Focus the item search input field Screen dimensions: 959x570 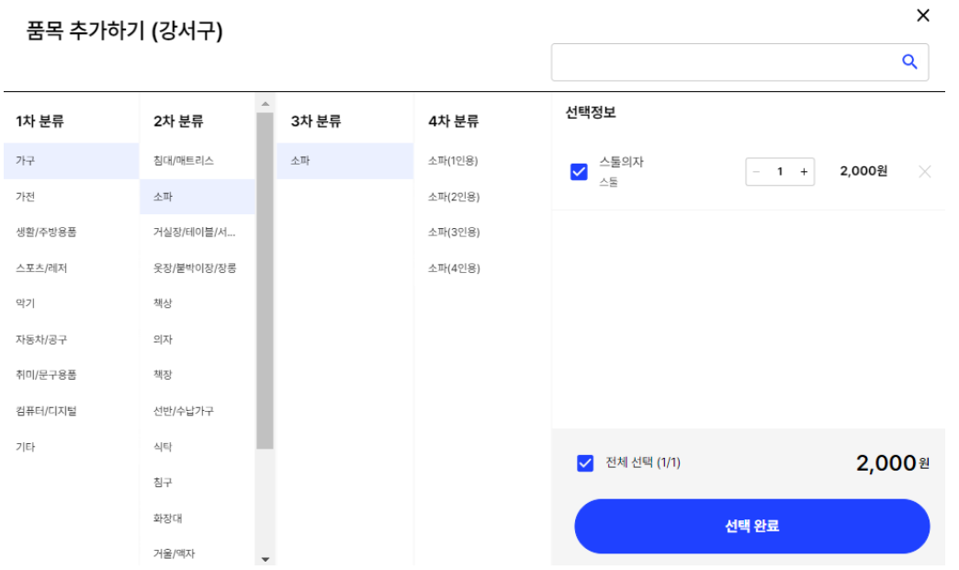(739, 62)
